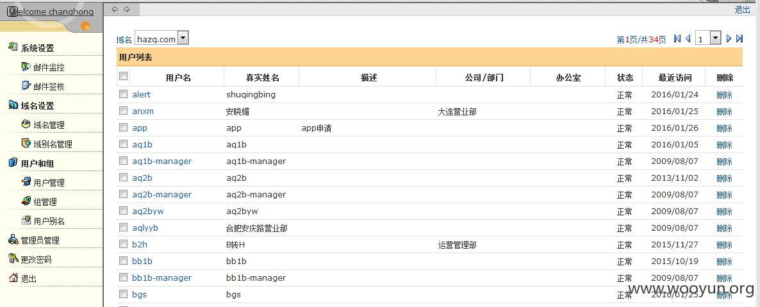
Task: Click 删除 for user app
Action: click(x=724, y=128)
